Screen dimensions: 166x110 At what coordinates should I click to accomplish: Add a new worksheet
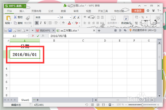[38, 100]
